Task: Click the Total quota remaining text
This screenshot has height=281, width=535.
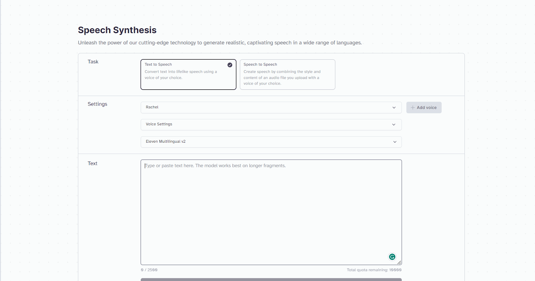Action: 374,270
